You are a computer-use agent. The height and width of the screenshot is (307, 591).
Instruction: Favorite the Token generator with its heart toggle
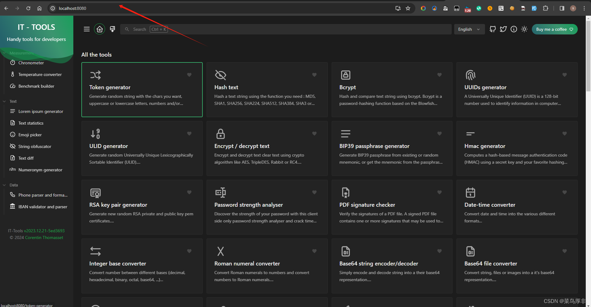click(189, 75)
